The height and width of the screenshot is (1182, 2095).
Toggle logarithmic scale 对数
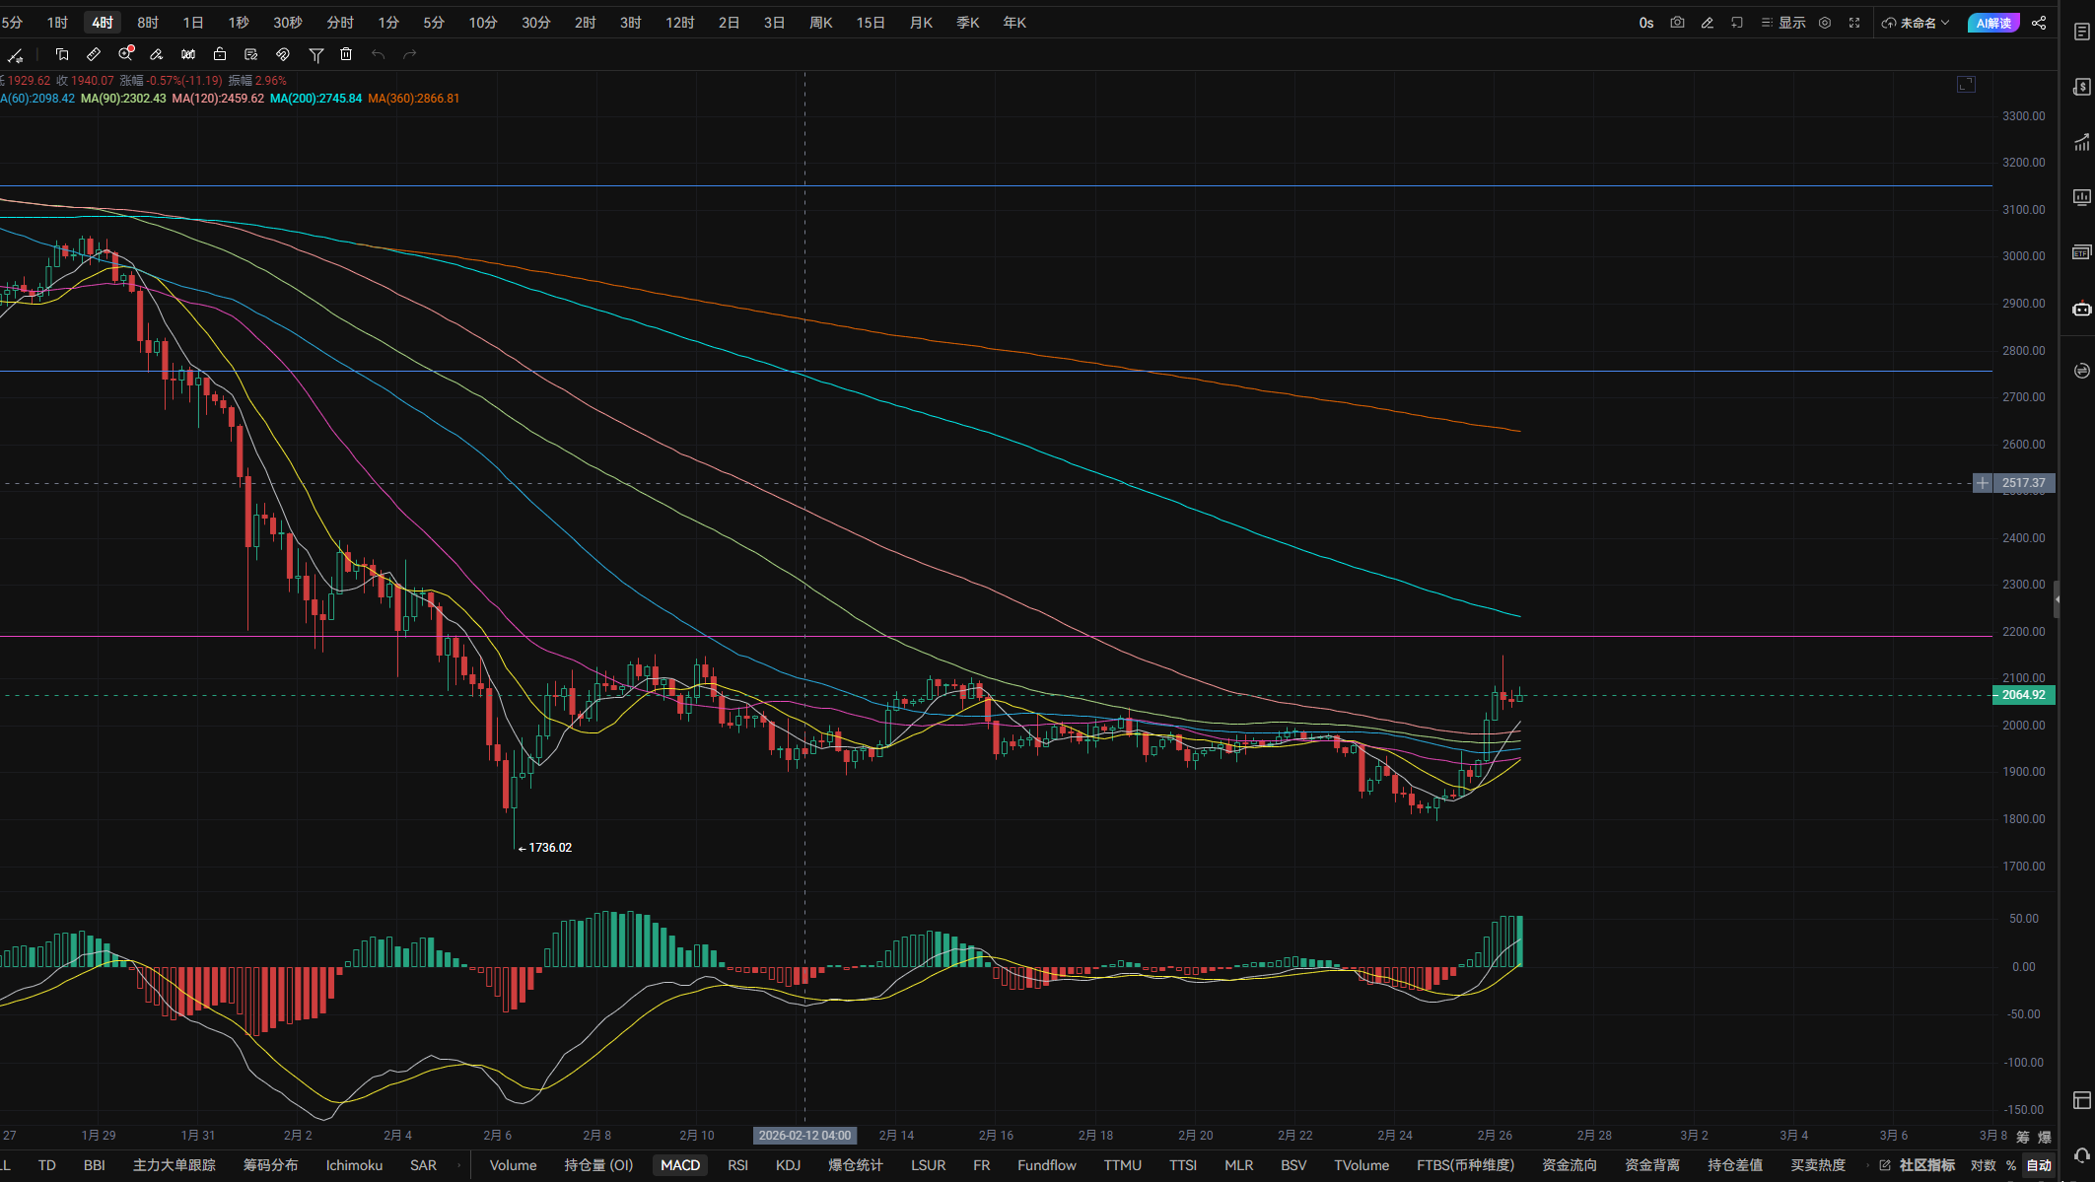click(1983, 1165)
